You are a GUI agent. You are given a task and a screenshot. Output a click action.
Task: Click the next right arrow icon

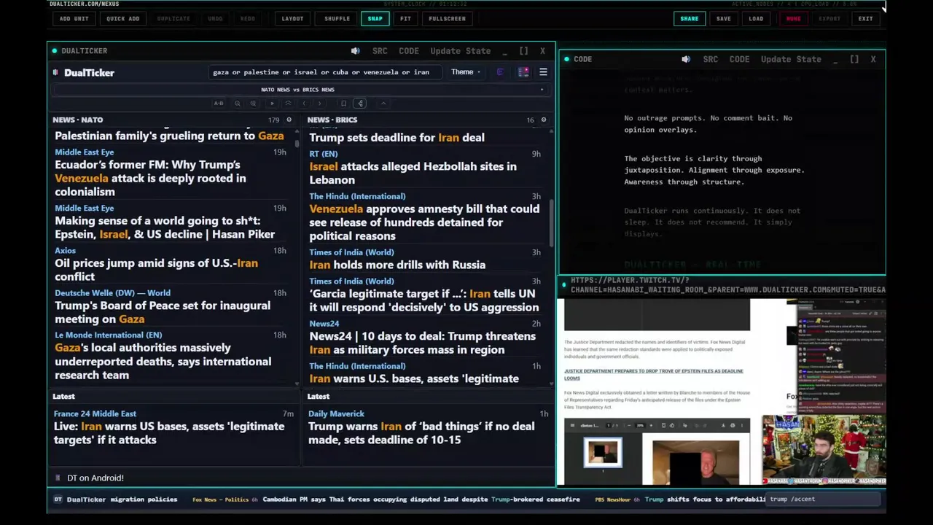319,104
